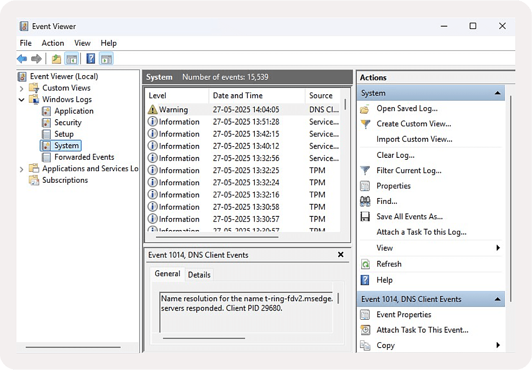Click the blue Help toolbar icon
This screenshot has height=370, width=532.
[91, 59]
